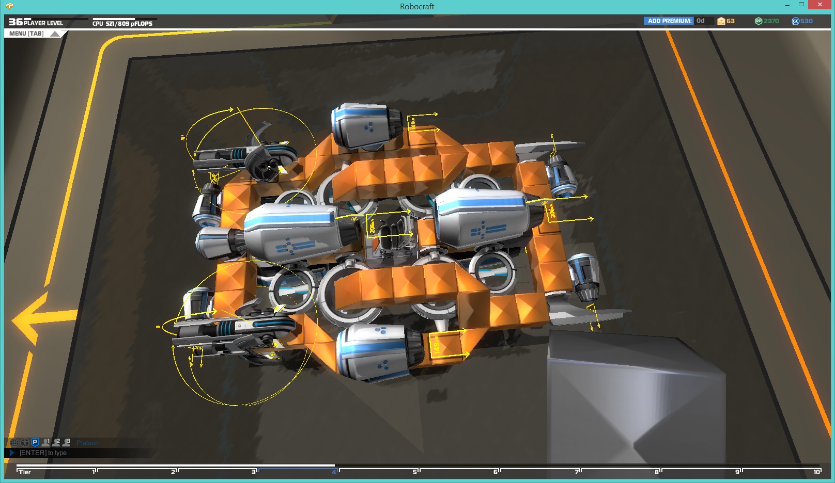
Task: Click the Tier 10 marker on progress bar
Action: [x=817, y=472]
